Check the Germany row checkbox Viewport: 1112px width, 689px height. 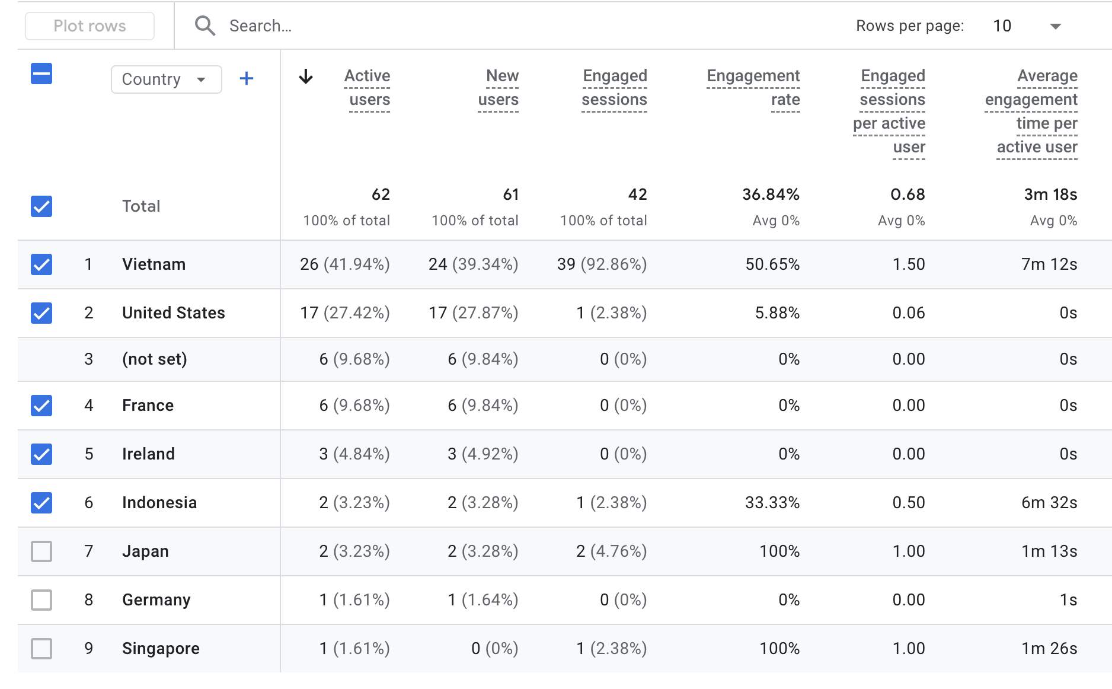click(x=41, y=600)
